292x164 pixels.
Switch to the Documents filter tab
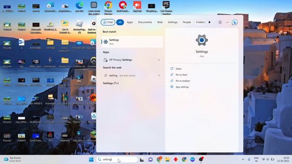(x=145, y=22)
